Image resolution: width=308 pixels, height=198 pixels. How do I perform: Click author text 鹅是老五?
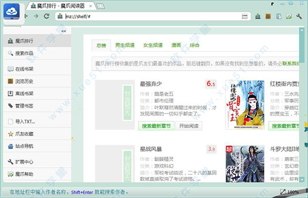tap(164, 94)
